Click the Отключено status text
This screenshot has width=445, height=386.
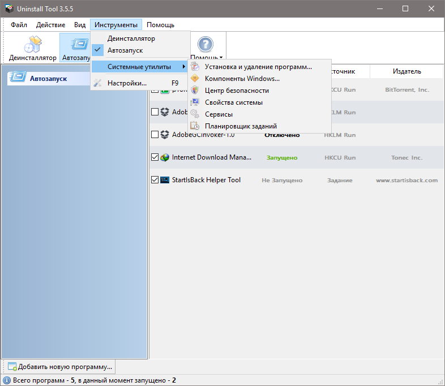point(282,135)
